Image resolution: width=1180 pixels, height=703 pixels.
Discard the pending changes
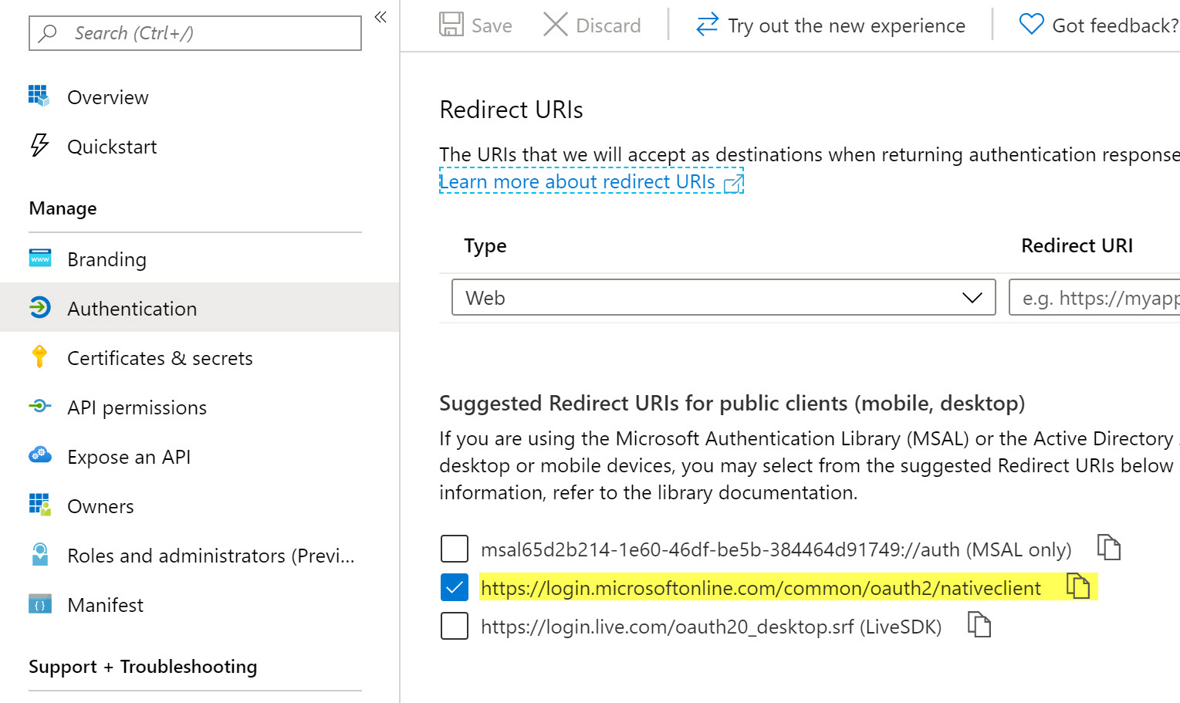click(592, 25)
